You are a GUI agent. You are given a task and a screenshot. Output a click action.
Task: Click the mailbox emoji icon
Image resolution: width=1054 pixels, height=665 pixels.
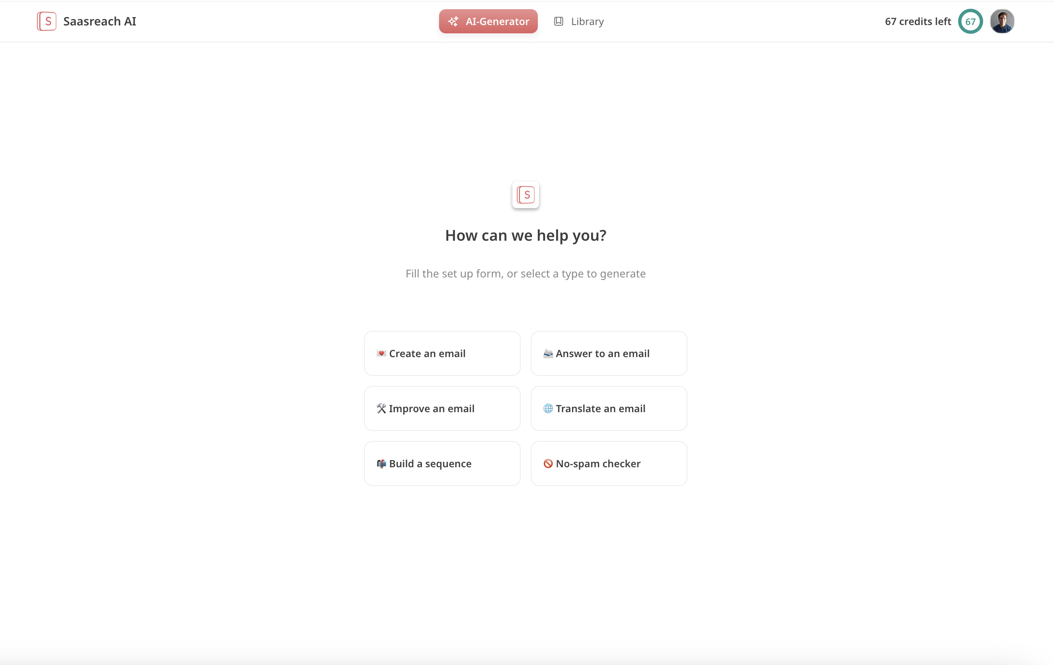point(381,464)
